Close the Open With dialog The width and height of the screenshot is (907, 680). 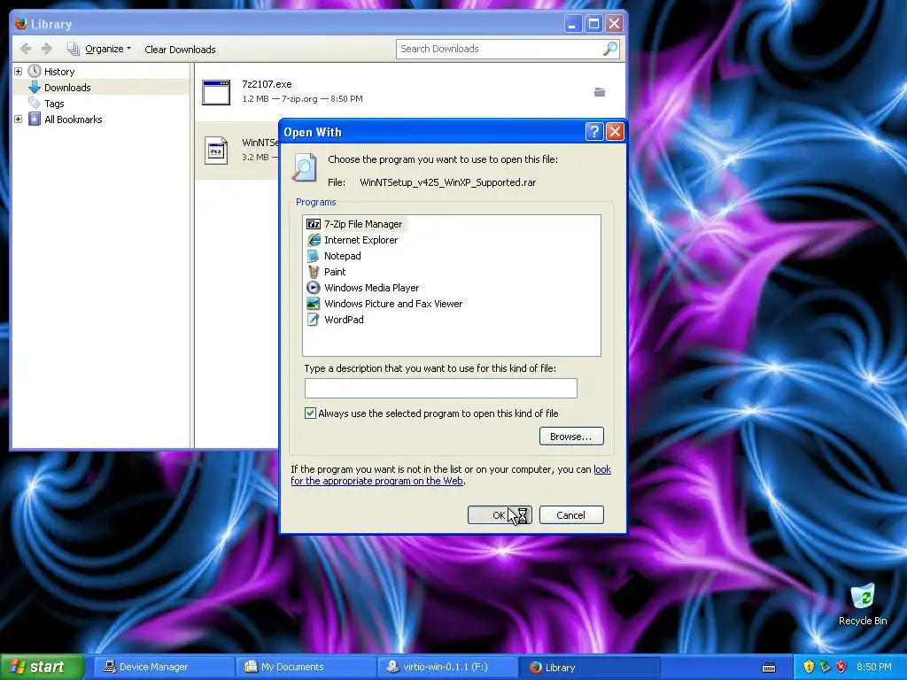(615, 132)
